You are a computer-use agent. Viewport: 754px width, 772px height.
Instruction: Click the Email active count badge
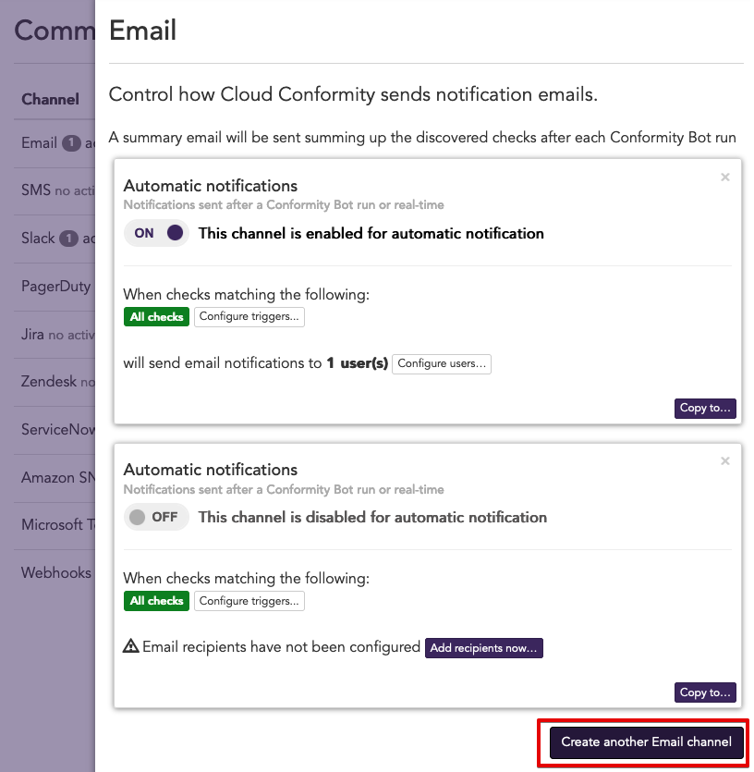pyautogui.click(x=71, y=143)
